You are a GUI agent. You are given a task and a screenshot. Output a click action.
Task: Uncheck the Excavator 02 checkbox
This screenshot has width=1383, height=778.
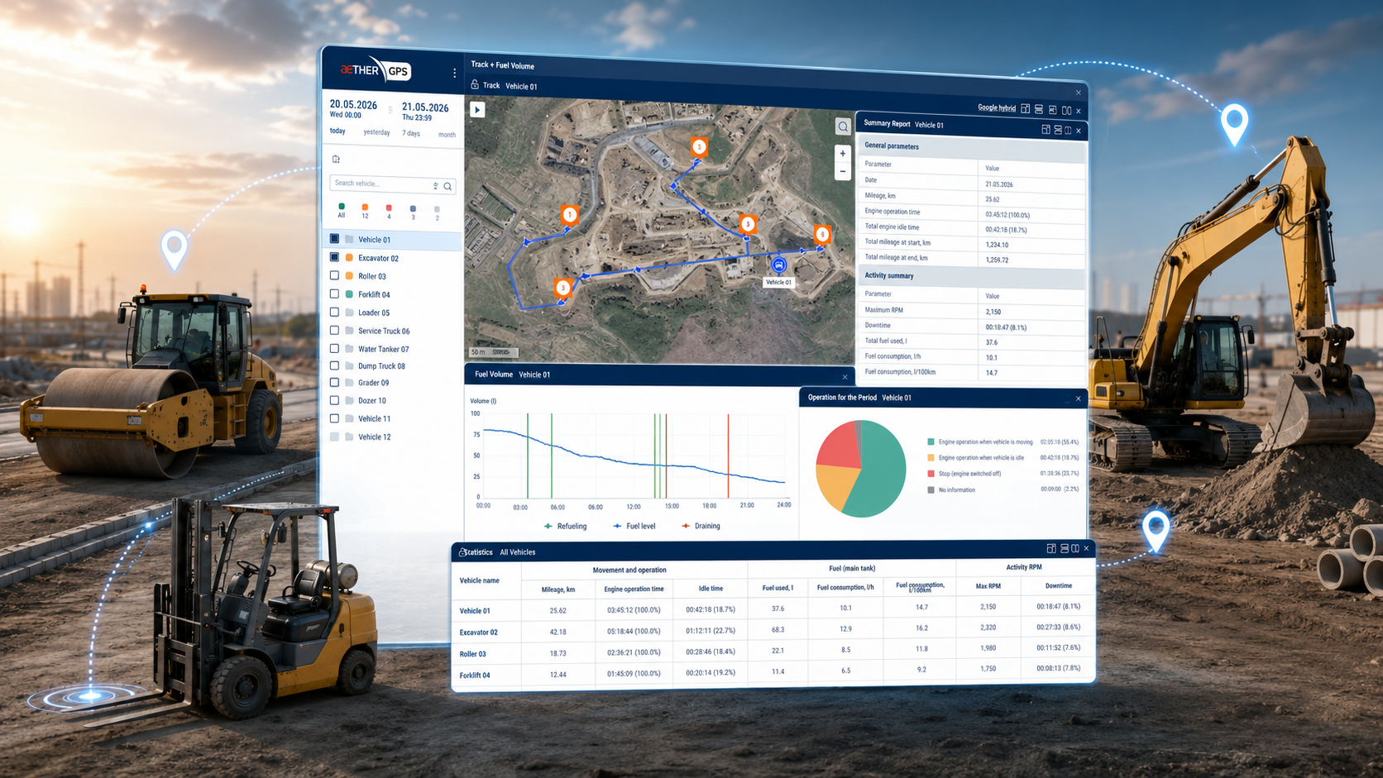[x=334, y=257]
